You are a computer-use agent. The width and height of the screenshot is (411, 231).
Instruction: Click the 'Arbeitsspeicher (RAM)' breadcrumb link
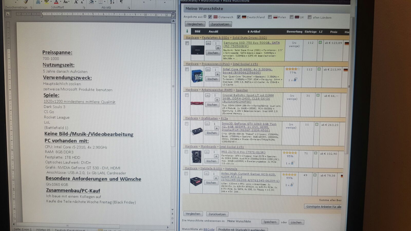pos(217,90)
